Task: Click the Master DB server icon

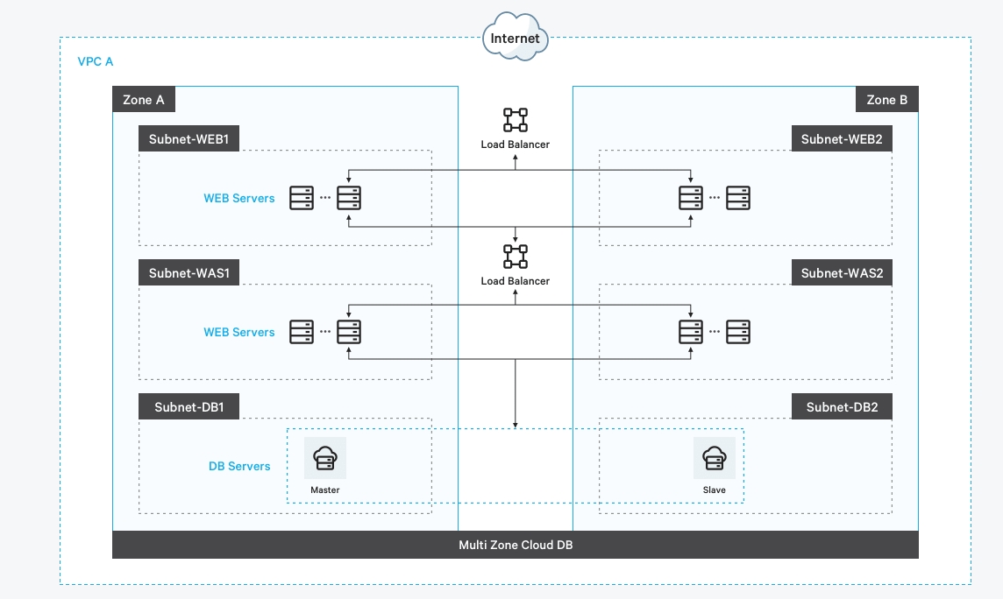Action: coord(325,458)
